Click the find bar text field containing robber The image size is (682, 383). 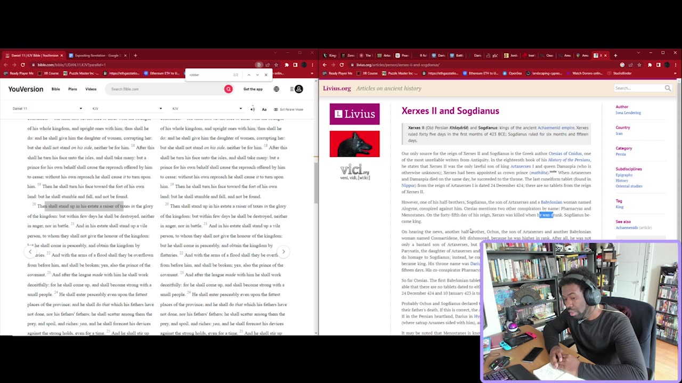pyautogui.click(x=210, y=75)
